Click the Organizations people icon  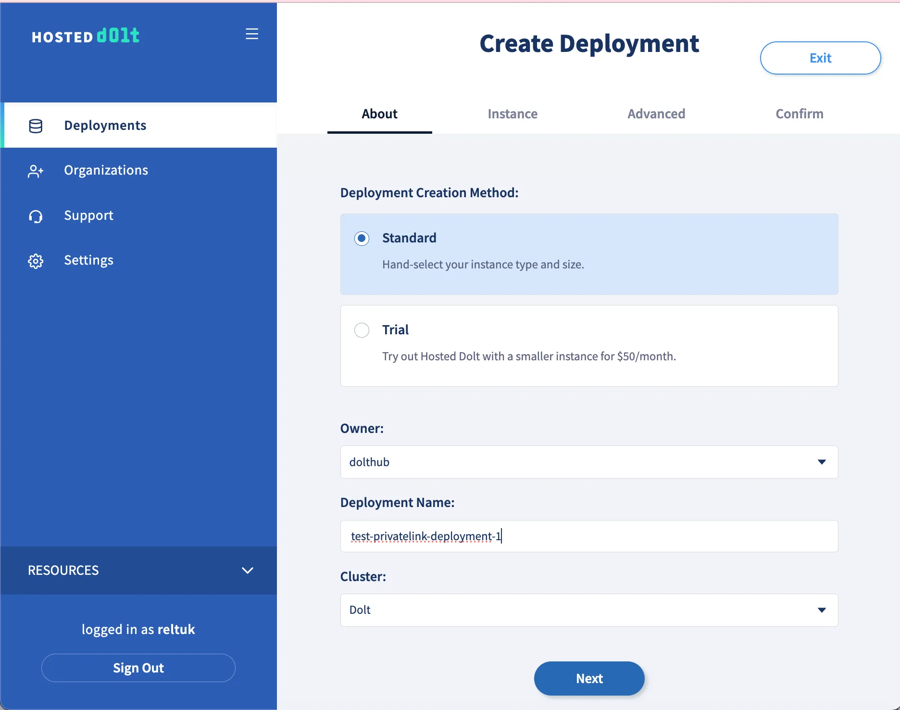pyautogui.click(x=35, y=171)
